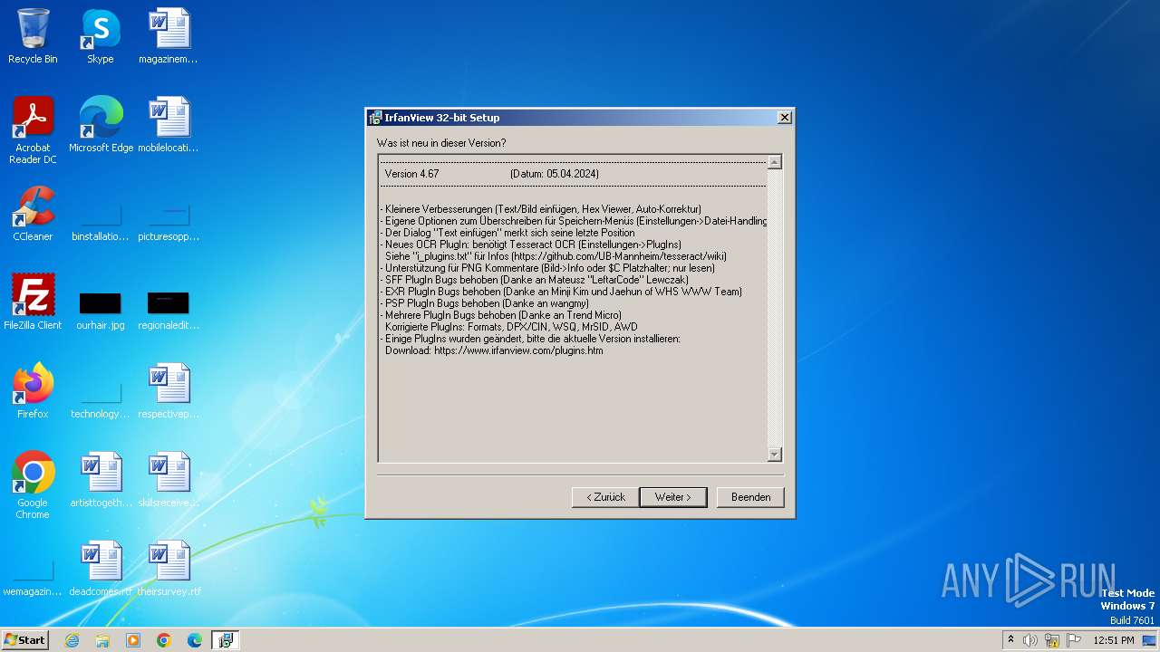Open the Start menu
Viewport: 1160px width, 652px height.
point(25,640)
